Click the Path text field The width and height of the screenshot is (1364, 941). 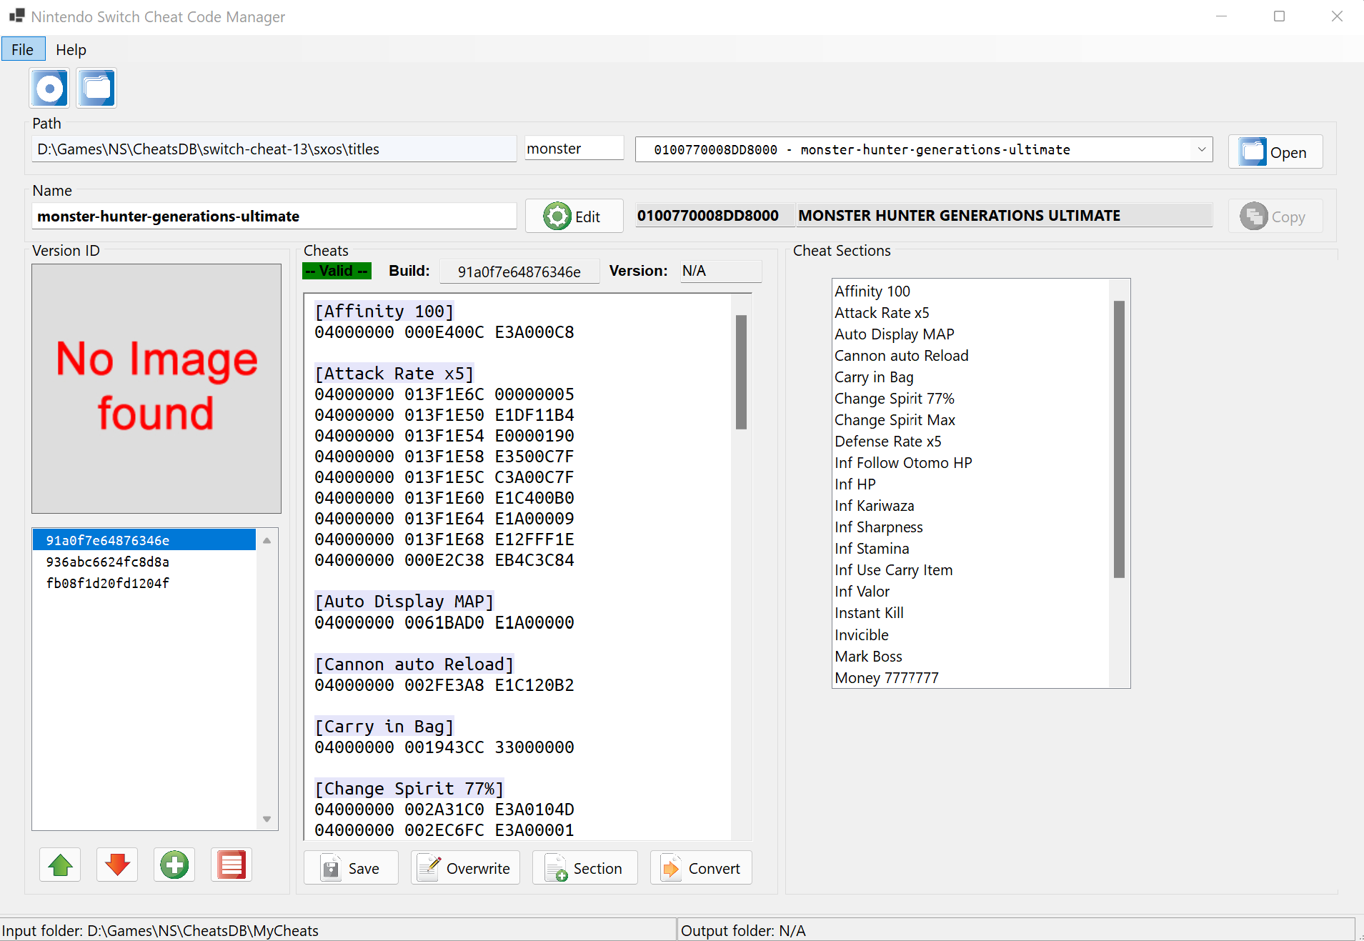click(x=274, y=149)
